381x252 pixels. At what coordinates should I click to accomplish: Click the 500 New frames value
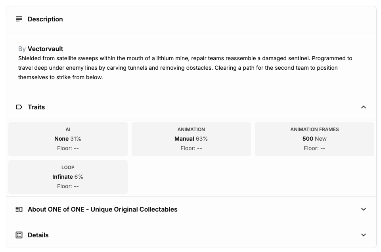(x=314, y=139)
